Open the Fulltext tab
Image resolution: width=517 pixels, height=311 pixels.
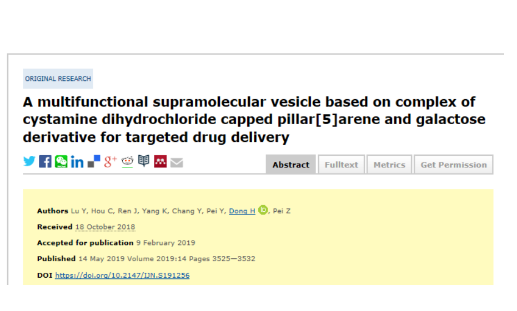pos(342,165)
